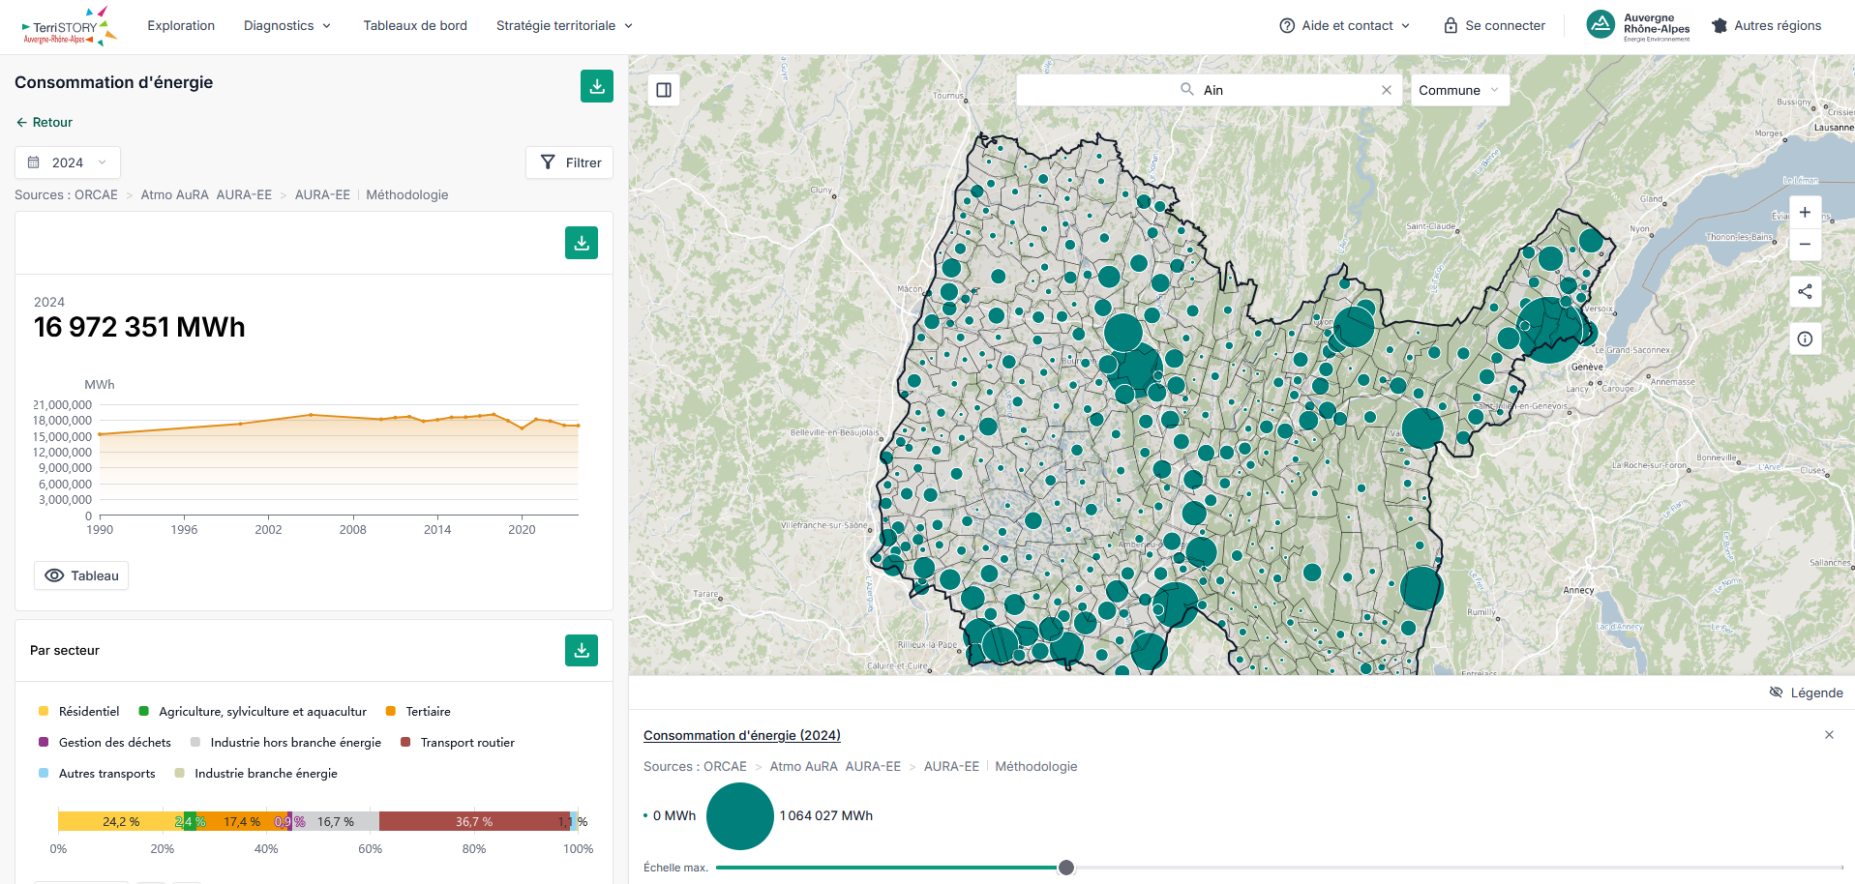1855x884 pixels.
Task: Show the data Tableau view
Action: tap(81, 575)
